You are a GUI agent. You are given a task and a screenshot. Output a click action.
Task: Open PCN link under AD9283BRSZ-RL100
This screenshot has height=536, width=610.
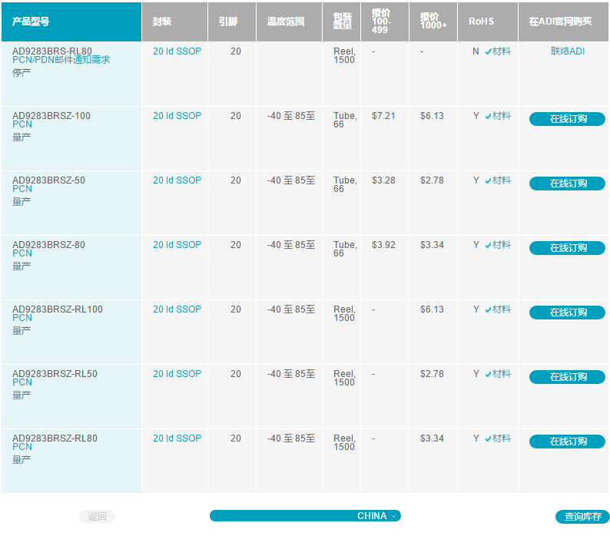[x=22, y=318]
